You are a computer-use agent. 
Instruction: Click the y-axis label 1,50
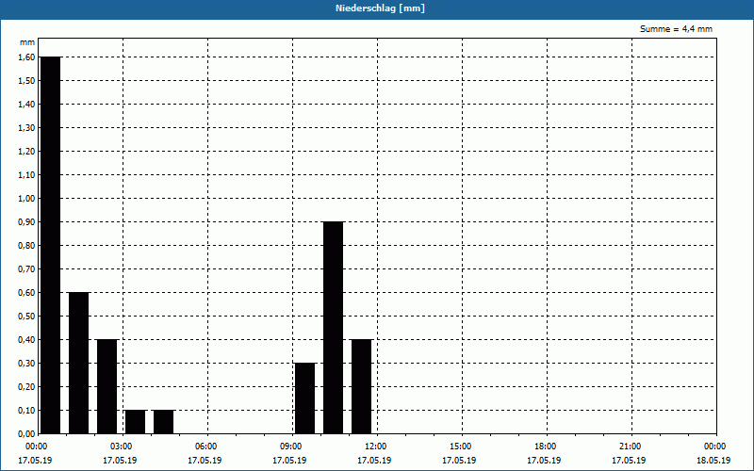tap(27, 80)
